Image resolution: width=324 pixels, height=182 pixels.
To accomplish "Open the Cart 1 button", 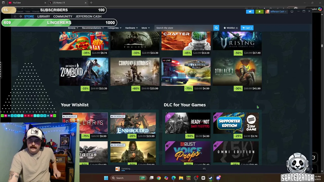I will (x=247, y=28).
